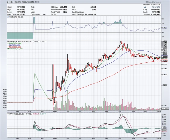This screenshot has height=140, width=170.
Task: Click the Next Earnings date 2026-02-13
Action: [90, 14]
